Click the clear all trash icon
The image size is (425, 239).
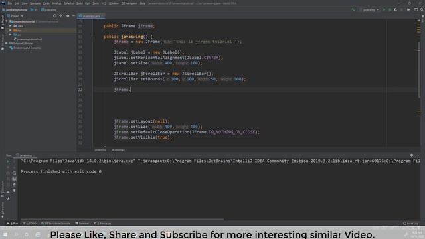(x=15, y=191)
